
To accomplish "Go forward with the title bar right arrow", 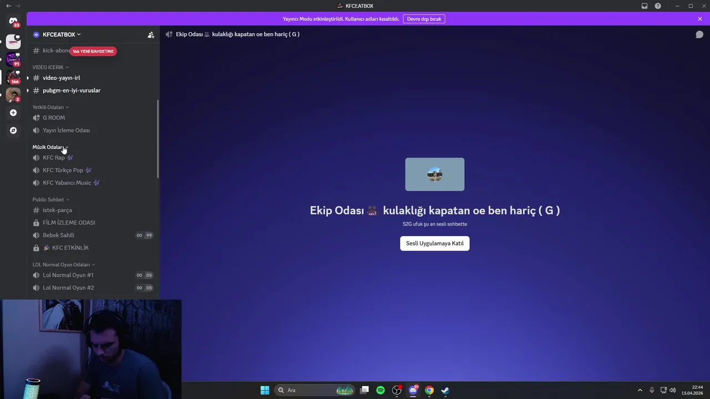I will point(18,6).
